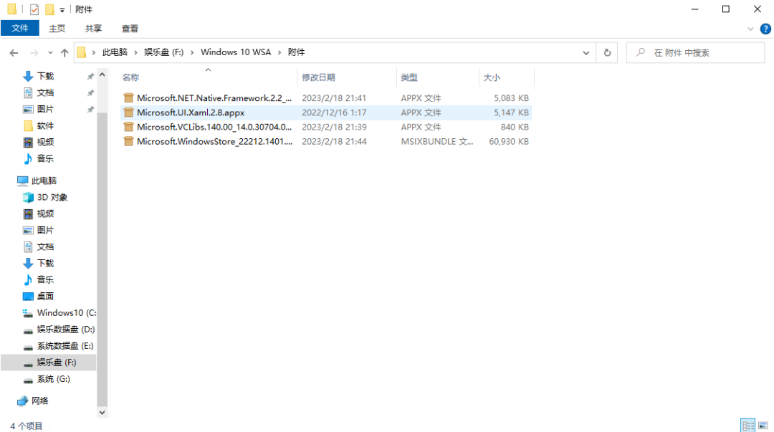Open recent locations dropdown arrow
This screenshot has width=774, height=432.
pyautogui.click(x=50, y=53)
